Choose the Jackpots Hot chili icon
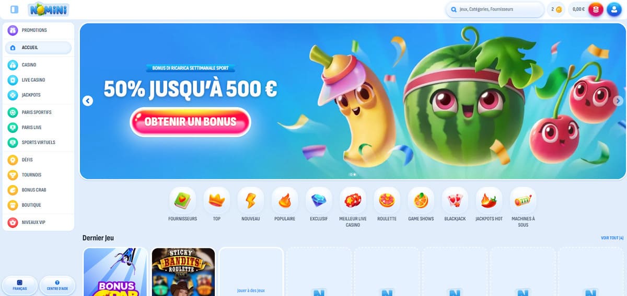The height and width of the screenshot is (296, 627). [x=489, y=200]
